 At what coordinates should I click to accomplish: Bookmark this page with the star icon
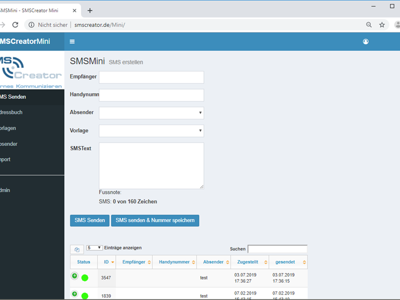click(x=382, y=24)
